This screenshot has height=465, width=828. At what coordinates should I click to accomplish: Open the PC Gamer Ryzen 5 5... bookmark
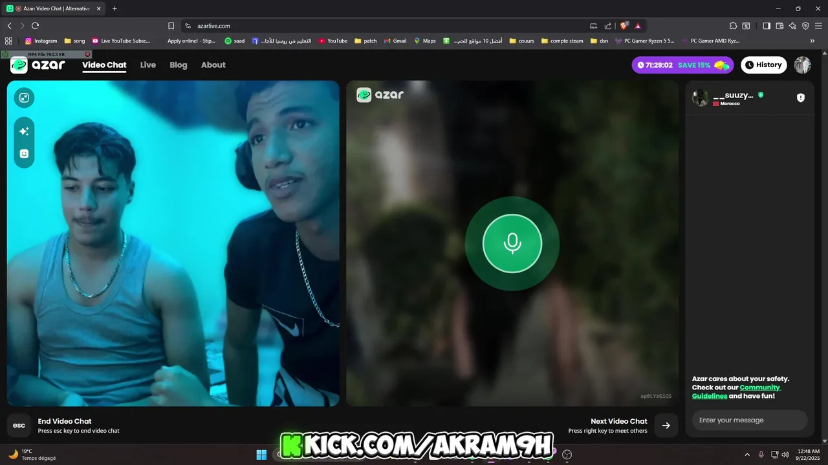point(644,41)
